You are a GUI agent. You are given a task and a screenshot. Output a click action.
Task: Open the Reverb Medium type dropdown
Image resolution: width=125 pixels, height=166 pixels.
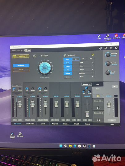(x=87, y=84)
